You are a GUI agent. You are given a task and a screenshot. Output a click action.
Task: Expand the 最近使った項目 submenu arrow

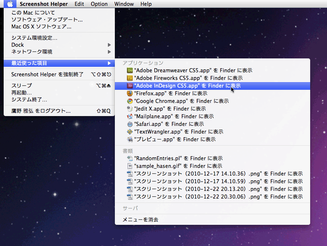pos(109,63)
